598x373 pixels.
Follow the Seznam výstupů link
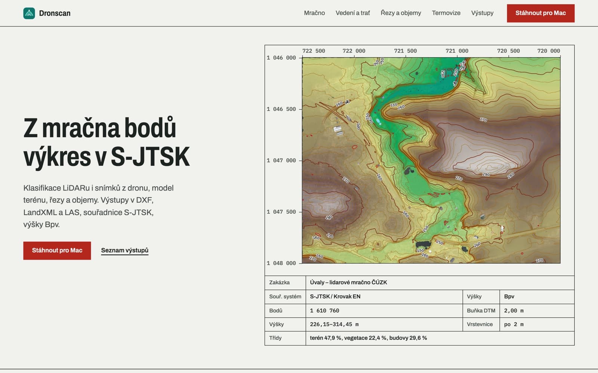124,250
